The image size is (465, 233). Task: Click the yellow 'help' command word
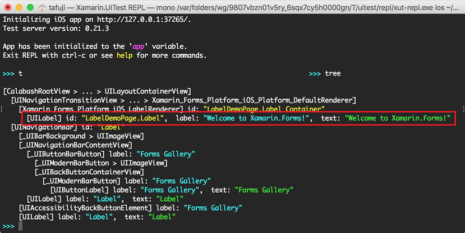tap(125, 55)
